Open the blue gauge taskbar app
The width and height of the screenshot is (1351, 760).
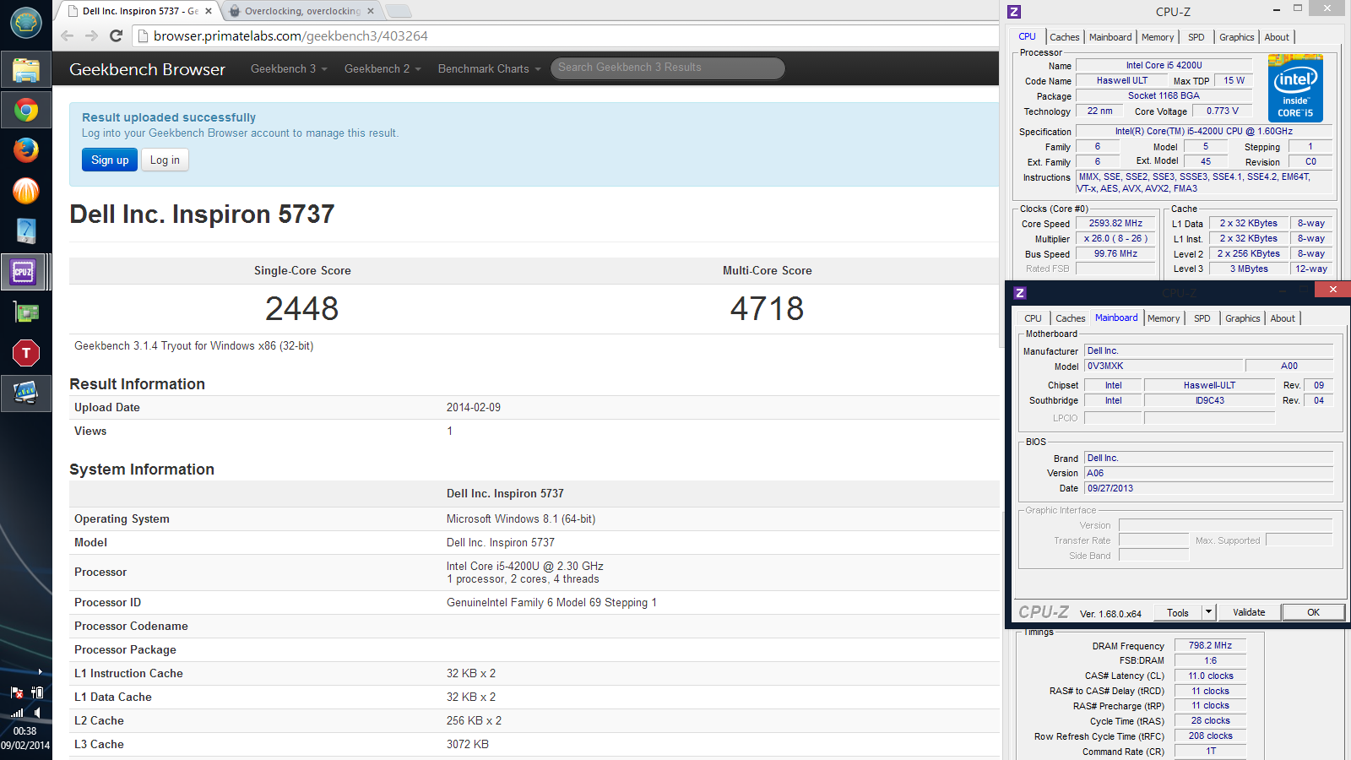26,231
